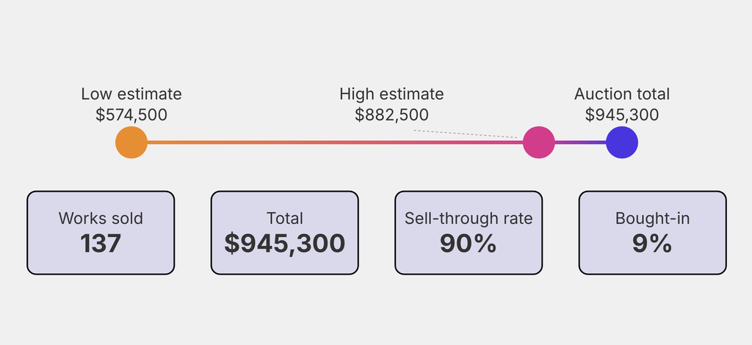Click the "Works sold" card label

[101, 218]
